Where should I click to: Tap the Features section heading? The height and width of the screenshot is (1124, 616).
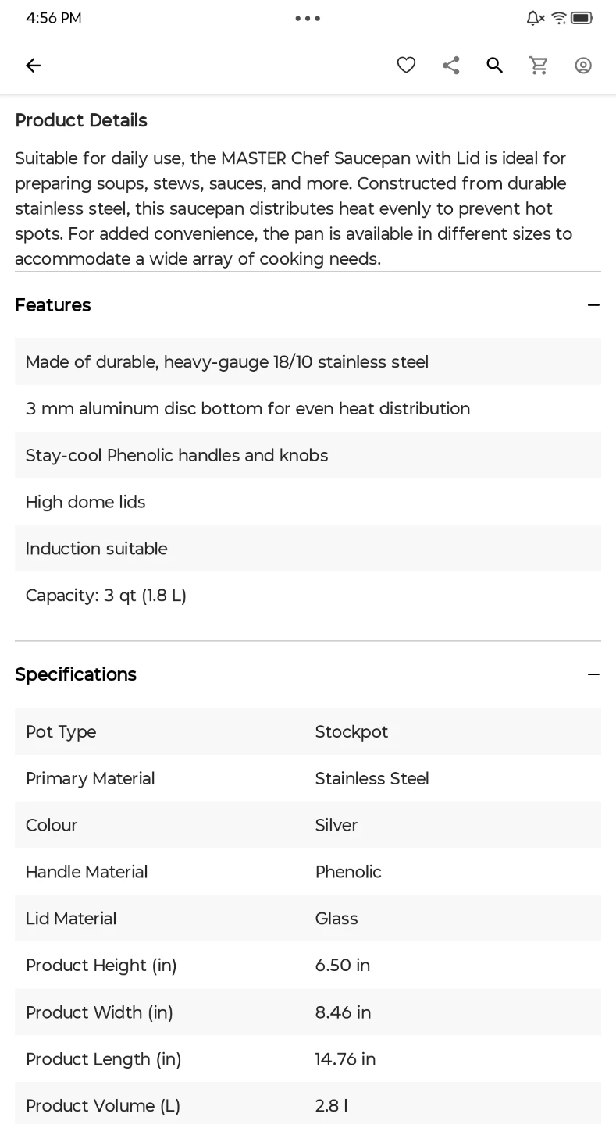click(x=53, y=305)
